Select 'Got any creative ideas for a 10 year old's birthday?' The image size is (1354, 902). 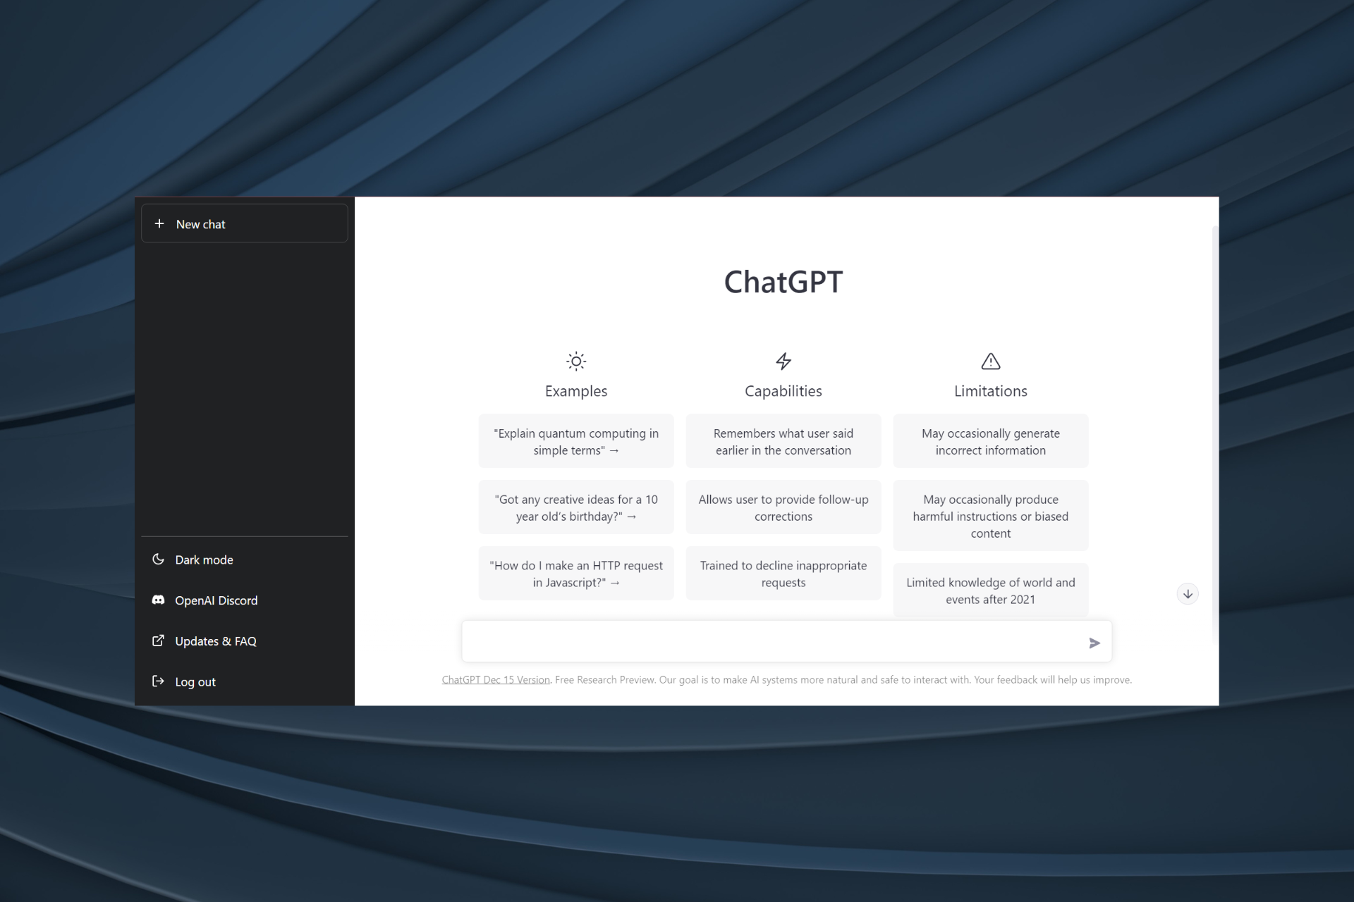tap(576, 507)
